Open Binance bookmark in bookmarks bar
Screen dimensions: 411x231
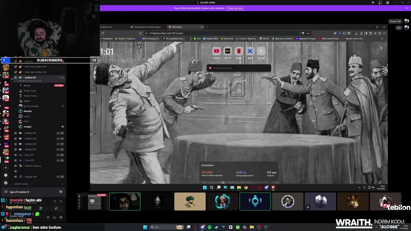click(x=126, y=38)
